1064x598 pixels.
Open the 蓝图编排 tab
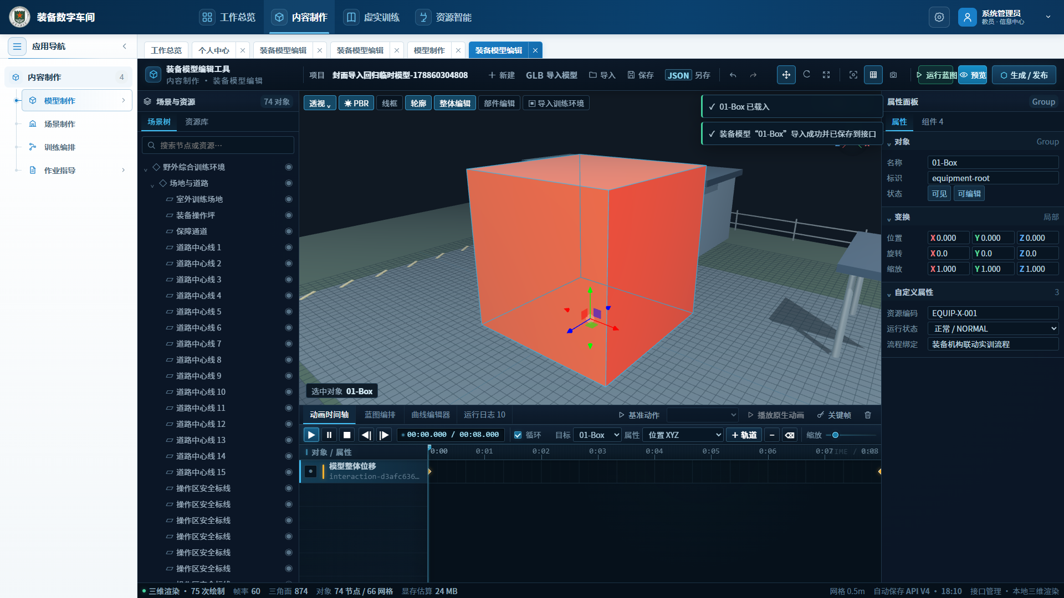pyautogui.click(x=380, y=415)
